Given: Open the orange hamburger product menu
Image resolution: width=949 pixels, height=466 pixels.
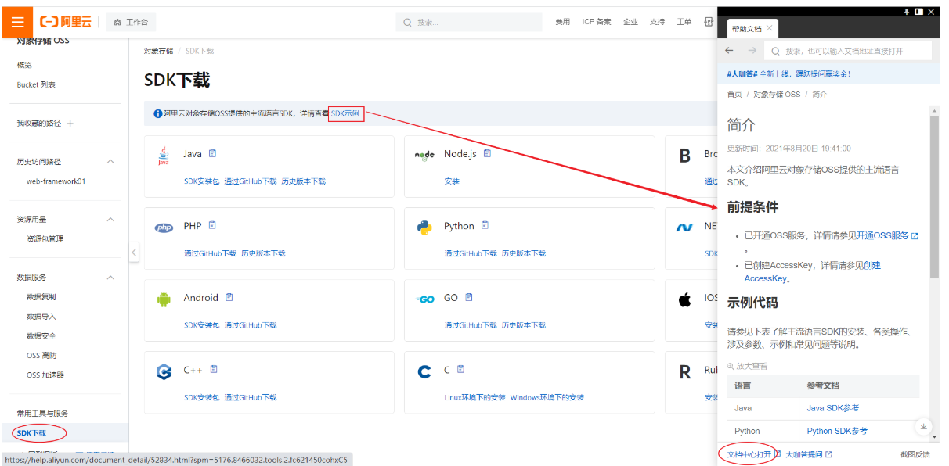Looking at the screenshot, I should (x=17, y=21).
